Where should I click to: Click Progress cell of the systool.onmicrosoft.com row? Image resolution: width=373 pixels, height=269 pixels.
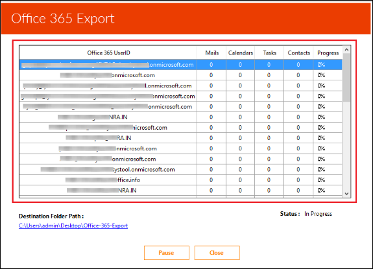[x=328, y=169]
